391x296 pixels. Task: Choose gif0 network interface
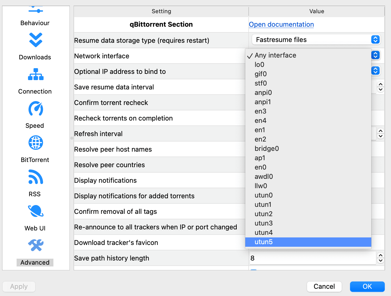pyautogui.click(x=308, y=74)
